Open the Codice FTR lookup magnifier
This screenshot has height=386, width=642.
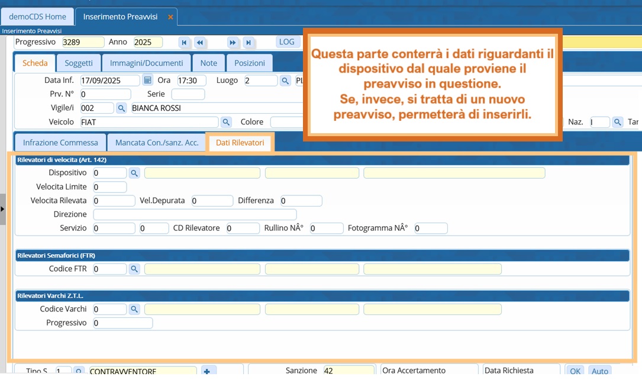[x=134, y=269]
